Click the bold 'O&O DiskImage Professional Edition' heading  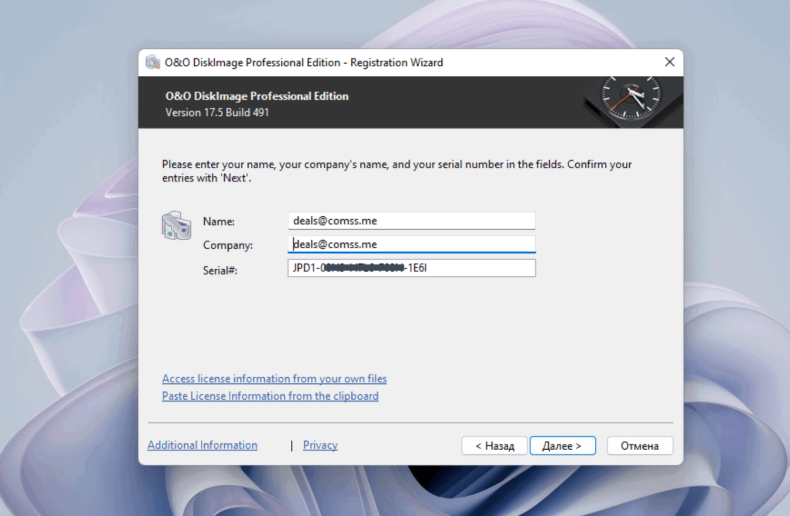pos(257,96)
